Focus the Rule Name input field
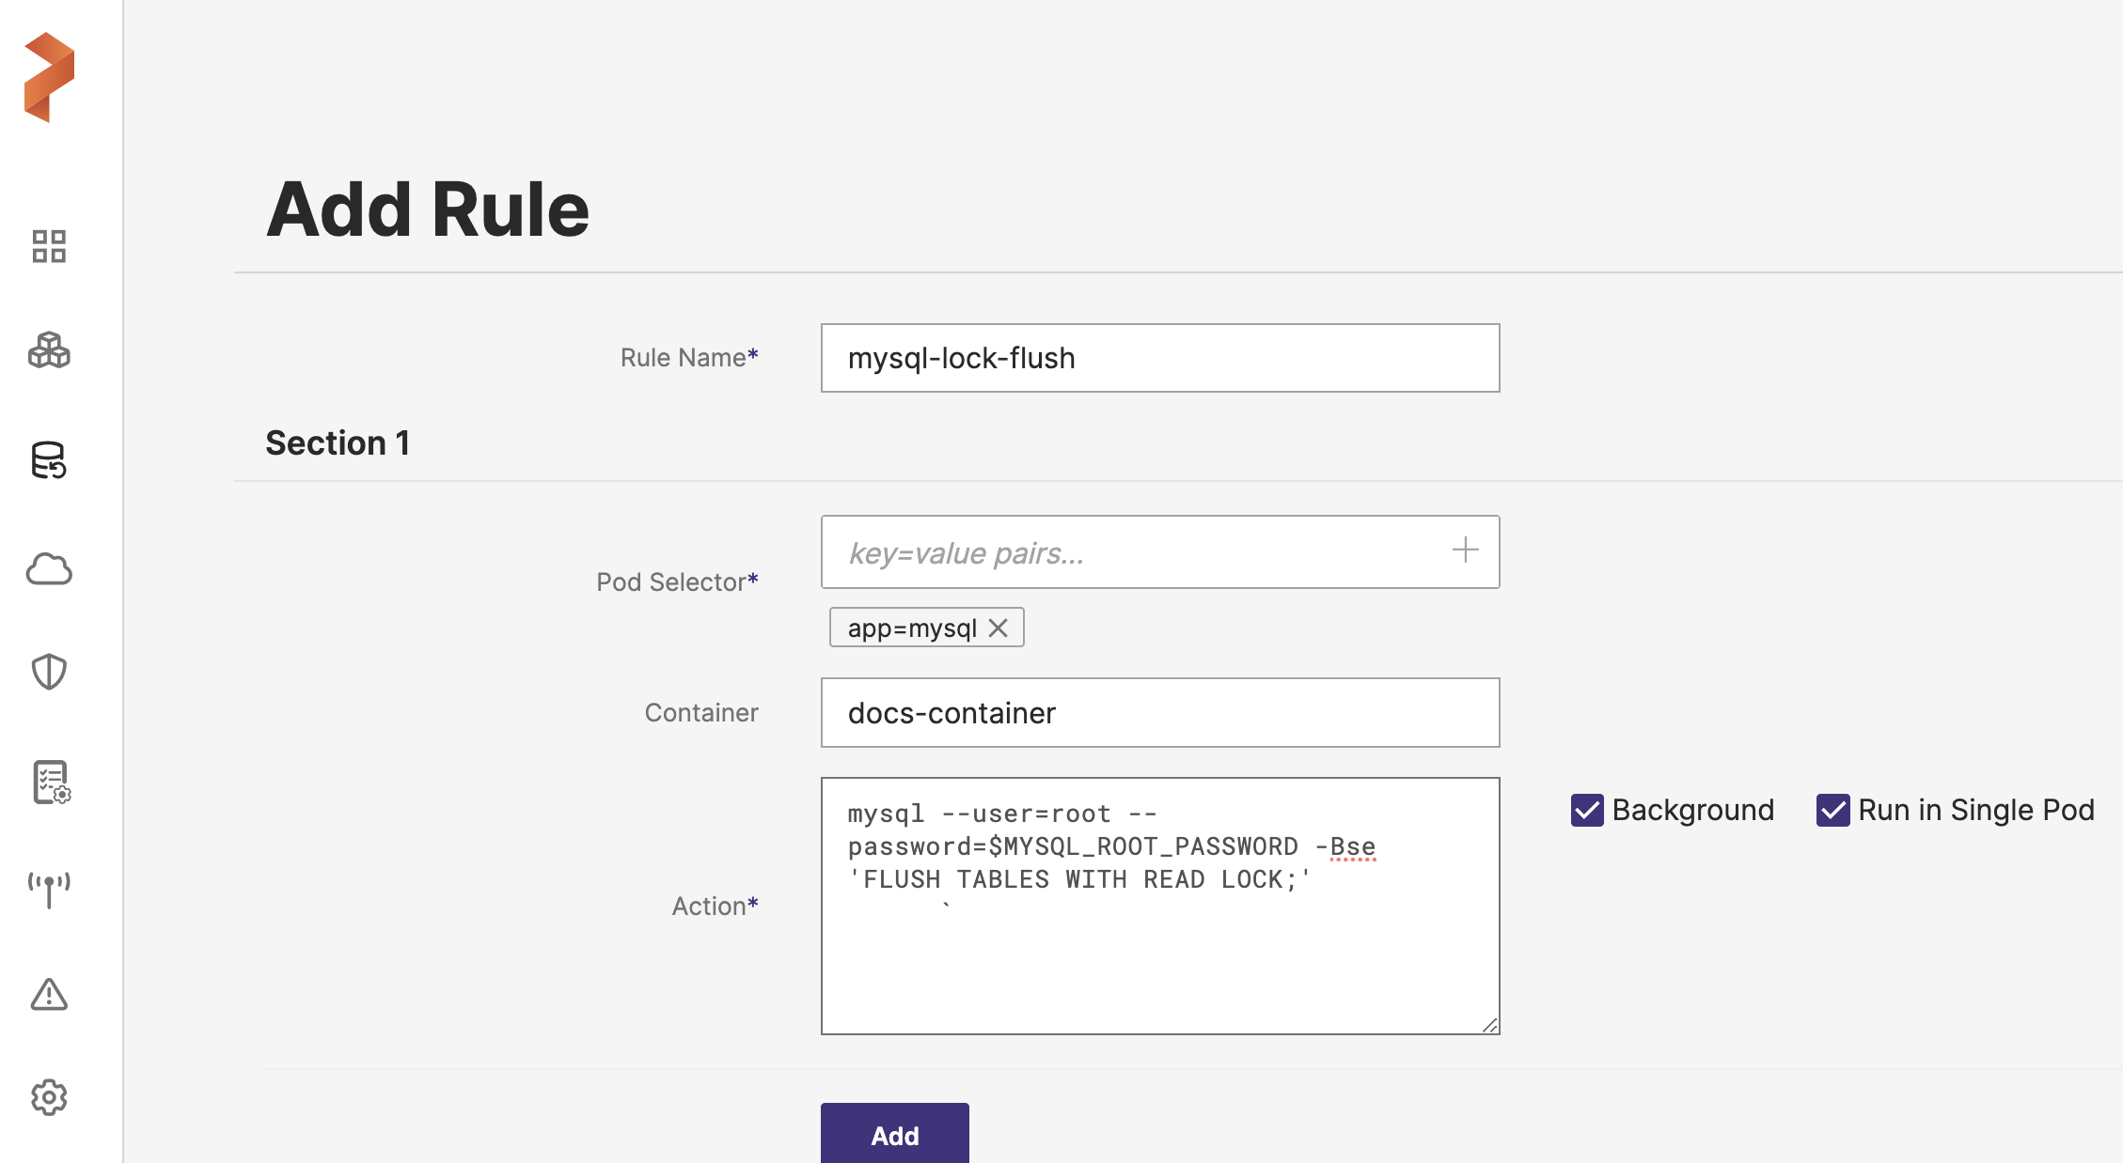The width and height of the screenshot is (2123, 1163). tap(1159, 358)
